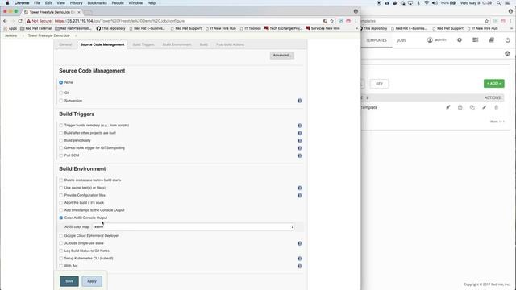This screenshot has width=516, height=290.
Task: Show help for Trigger builds remotely
Action: (299, 126)
